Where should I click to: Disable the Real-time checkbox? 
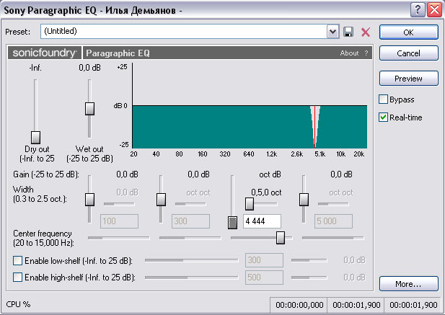click(383, 117)
